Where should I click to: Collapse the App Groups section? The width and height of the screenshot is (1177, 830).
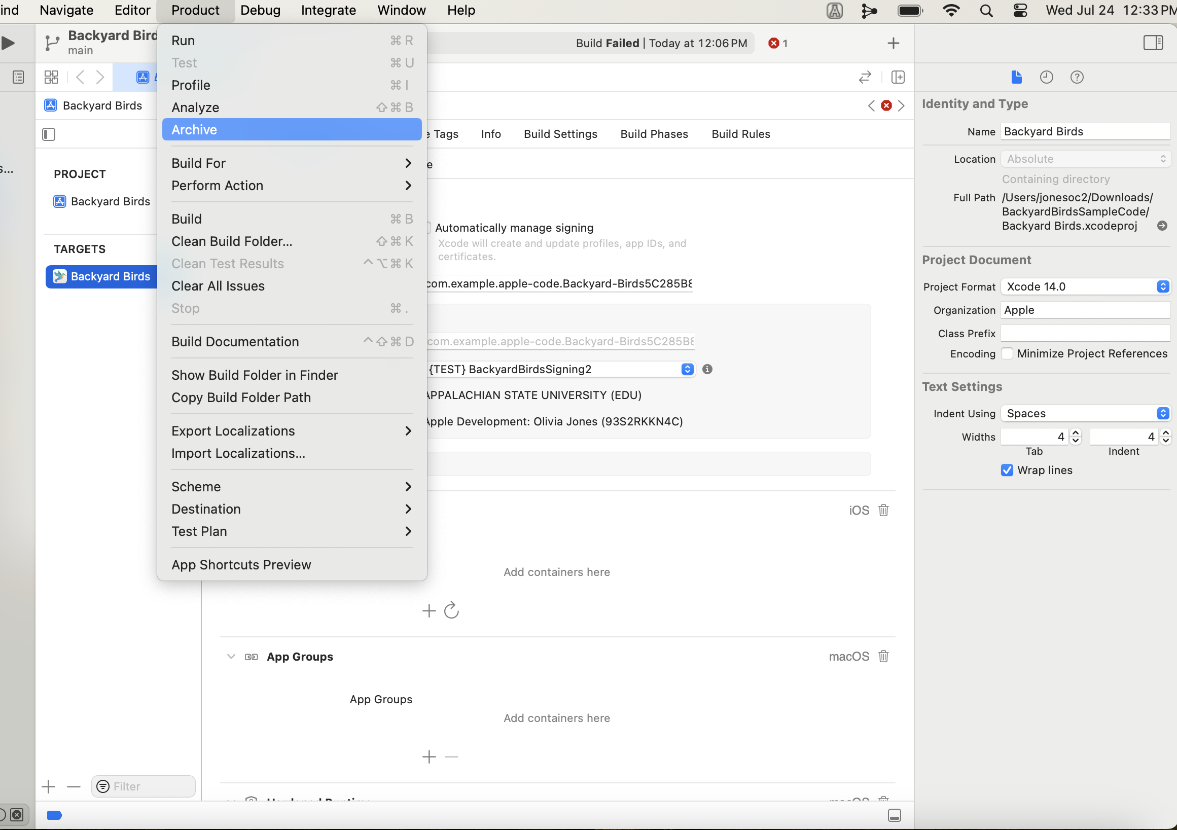pyautogui.click(x=231, y=656)
